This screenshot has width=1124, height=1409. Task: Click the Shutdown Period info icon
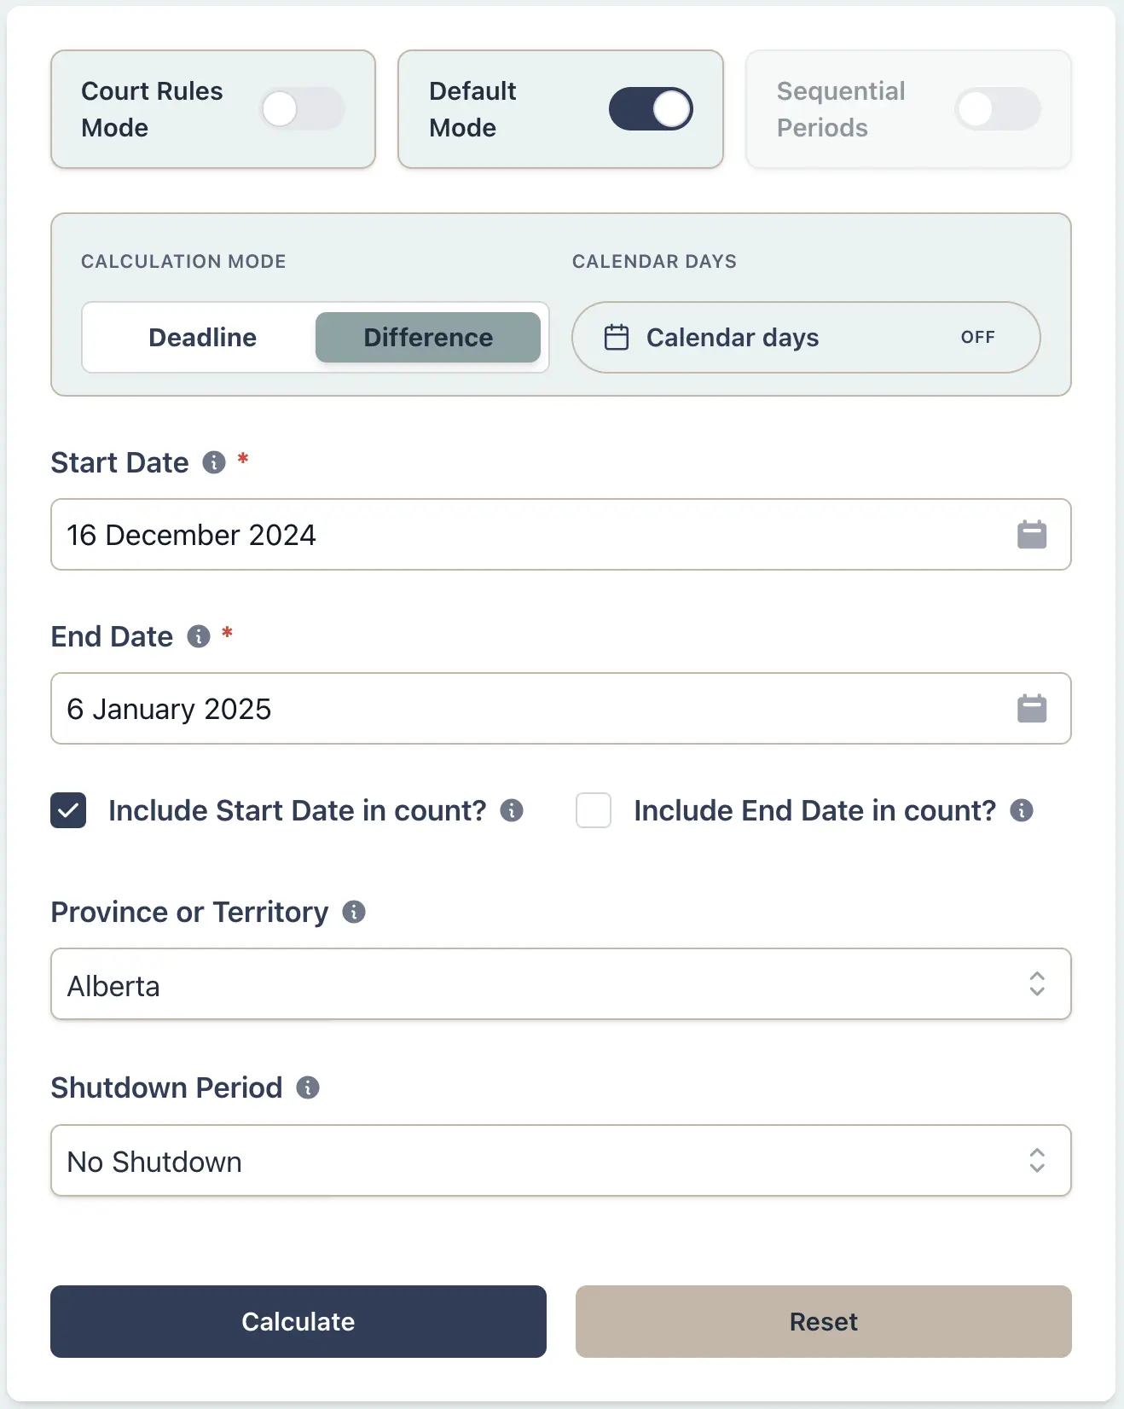pyautogui.click(x=308, y=1087)
